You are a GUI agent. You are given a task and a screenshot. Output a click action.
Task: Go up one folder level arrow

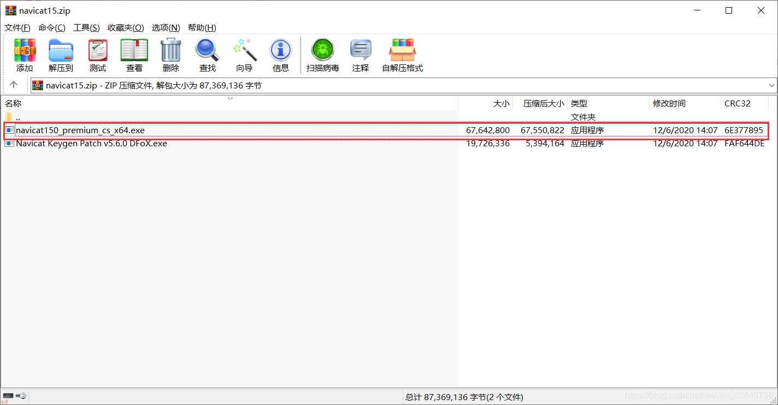click(x=14, y=85)
